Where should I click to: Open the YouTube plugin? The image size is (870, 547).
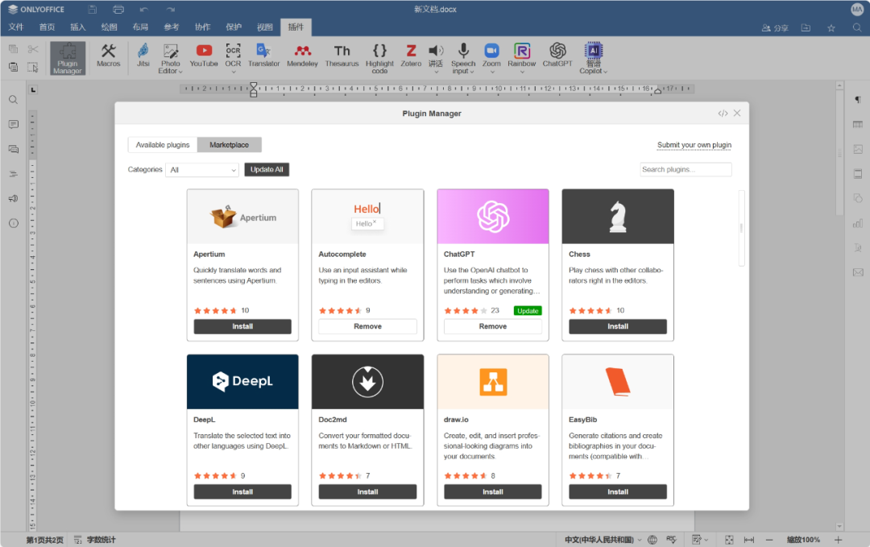pyautogui.click(x=204, y=56)
